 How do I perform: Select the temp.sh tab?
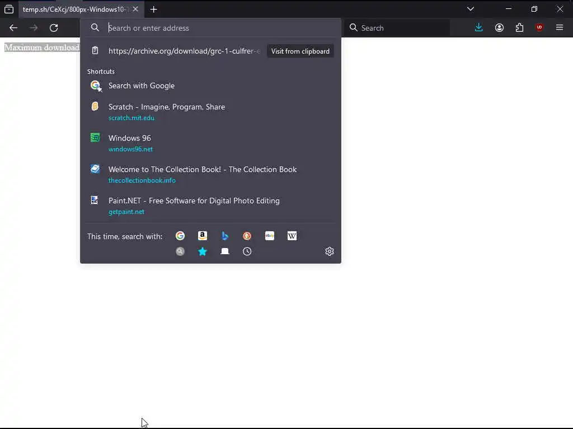[81, 9]
